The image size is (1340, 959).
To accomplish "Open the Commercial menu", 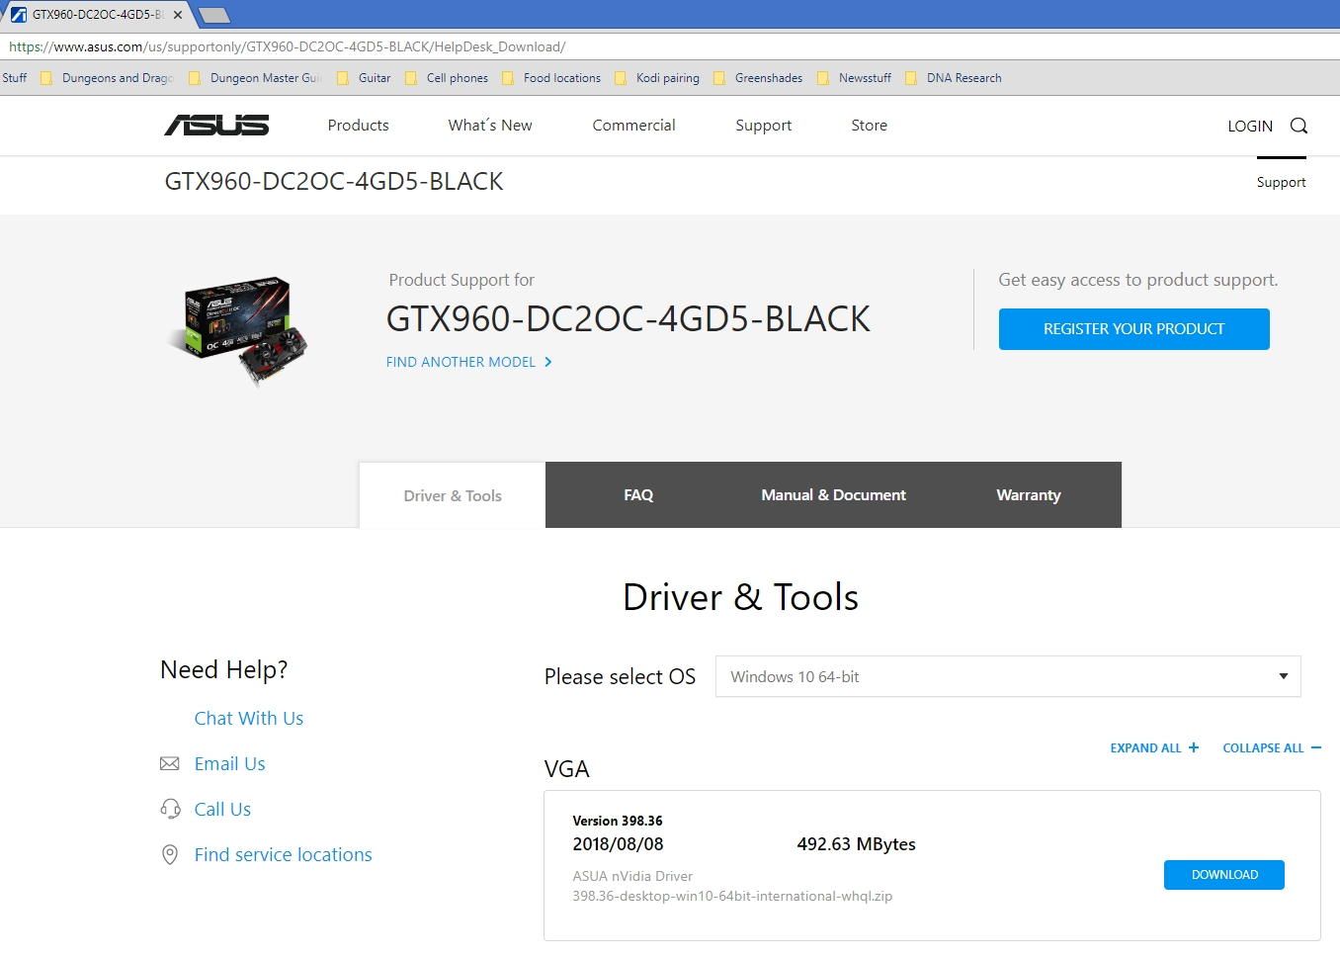I will (633, 126).
